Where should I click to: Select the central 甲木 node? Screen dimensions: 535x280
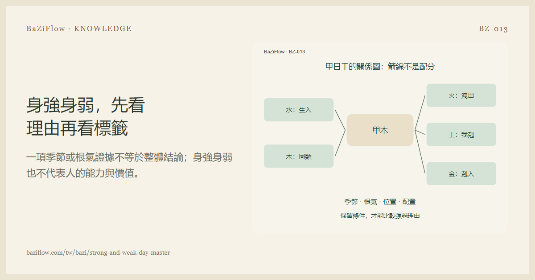tap(380, 130)
